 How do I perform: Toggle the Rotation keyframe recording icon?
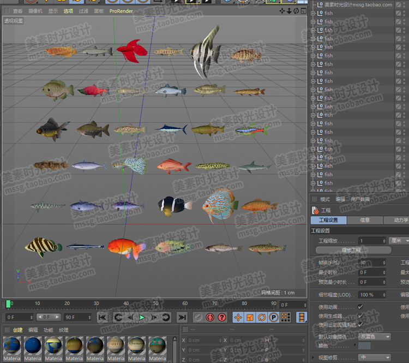coord(262,317)
